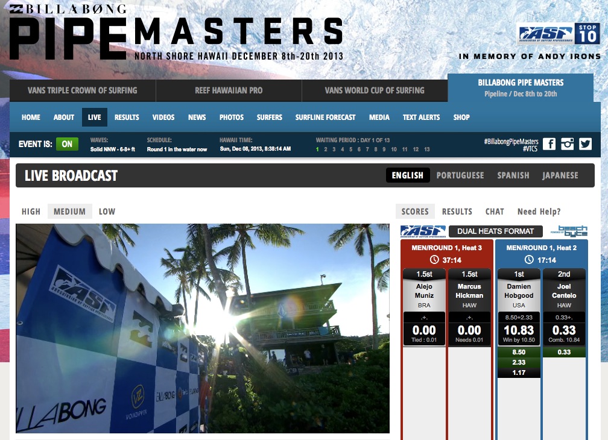Click the Hawaii time date readout

pos(255,149)
